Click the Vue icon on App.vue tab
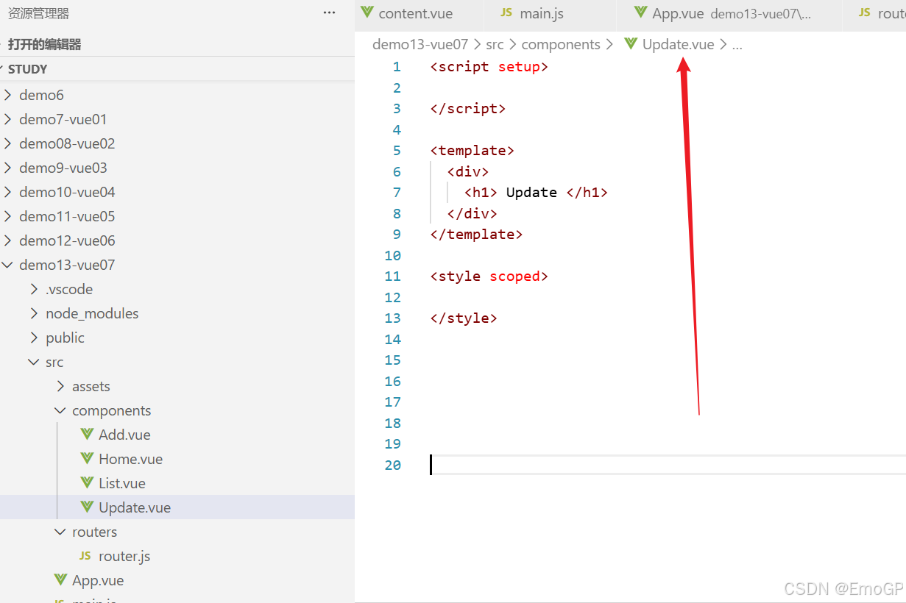906x603 pixels. click(641, 13)
